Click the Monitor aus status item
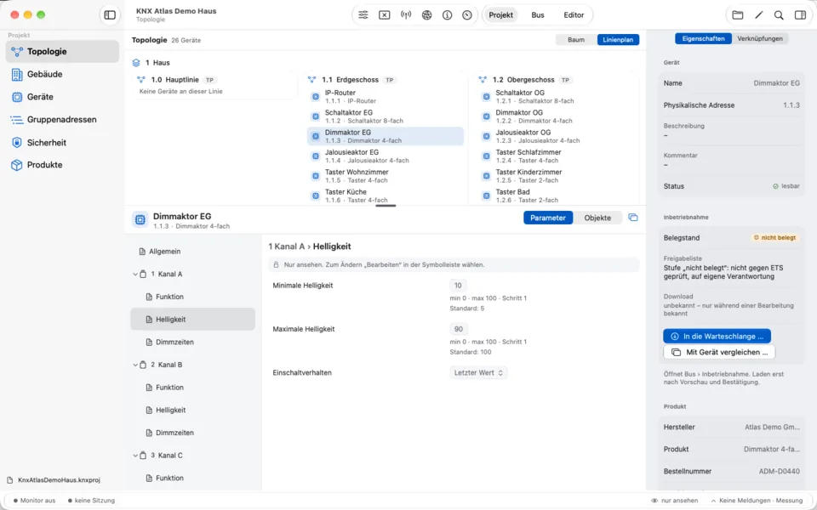 tap(34, 501)
